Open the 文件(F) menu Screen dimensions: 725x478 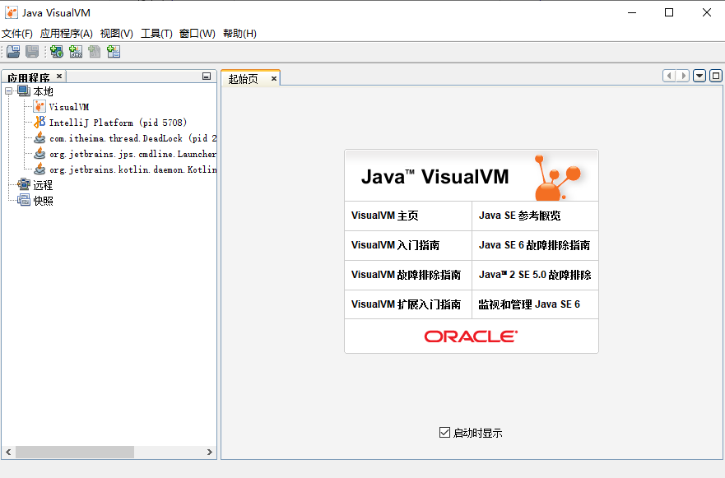(17, 34)
